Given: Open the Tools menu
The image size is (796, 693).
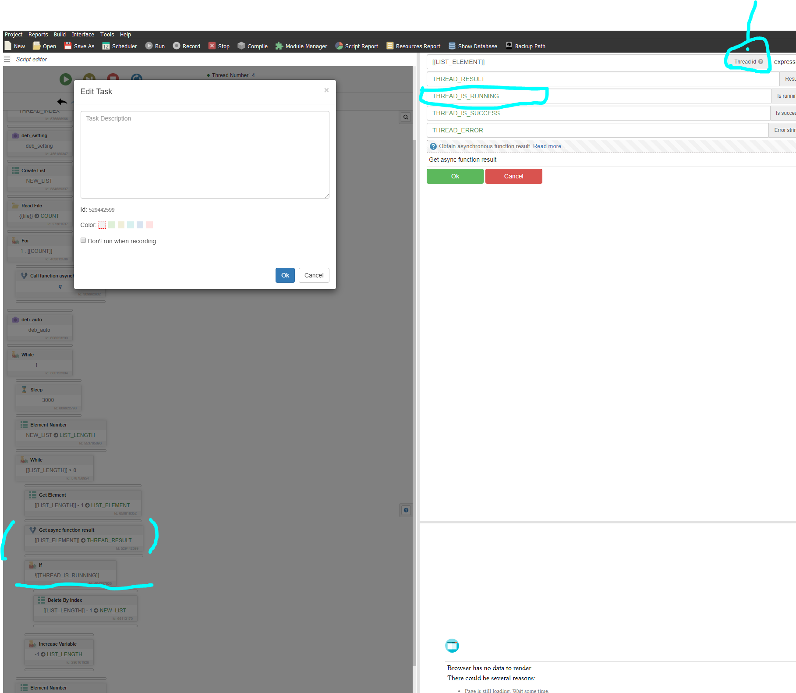Looking at the screenshot, I should pyautogui.click(x=107, y=35).
